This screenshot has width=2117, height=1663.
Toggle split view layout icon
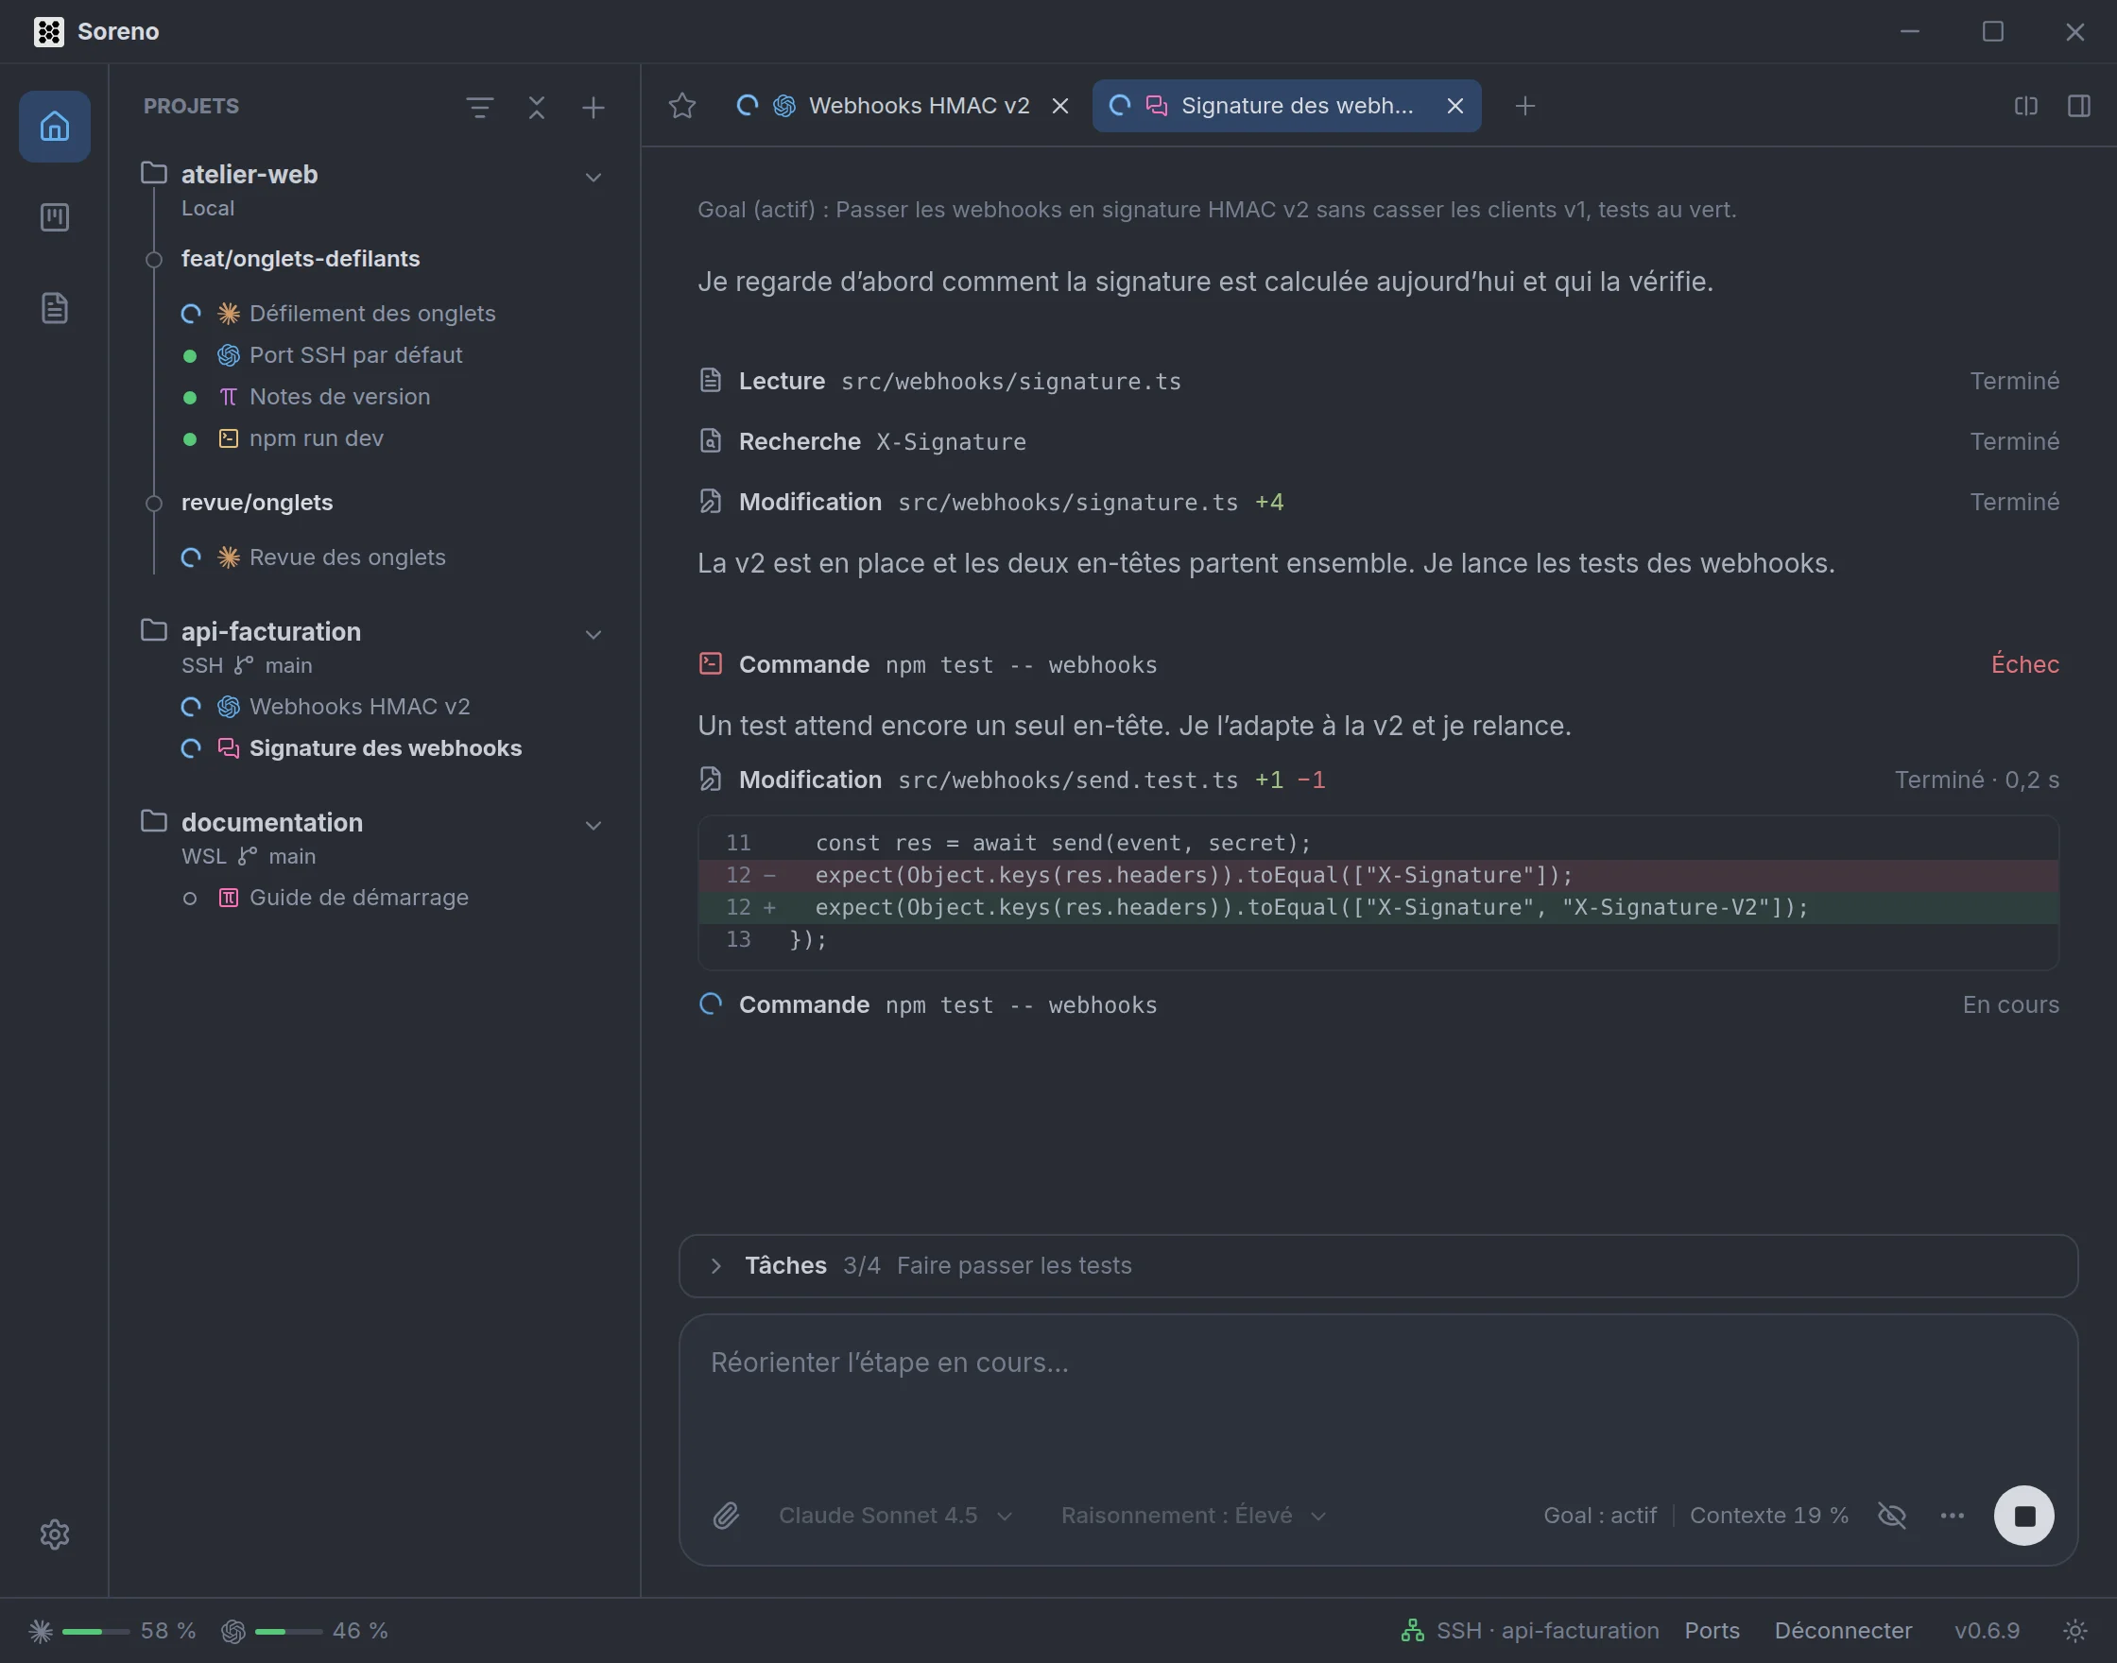(2025, 105)
